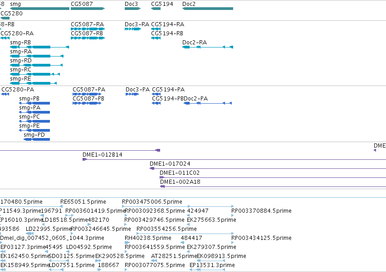Select the DME1-017O24 clone end marker
386x272 pixels.
[152, 168]
